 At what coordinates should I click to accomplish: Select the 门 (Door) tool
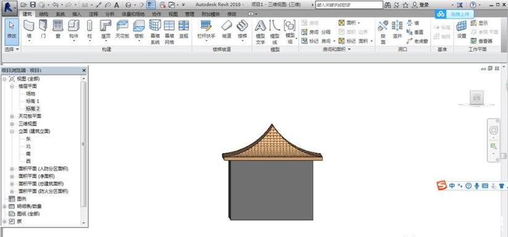point(43,30)
